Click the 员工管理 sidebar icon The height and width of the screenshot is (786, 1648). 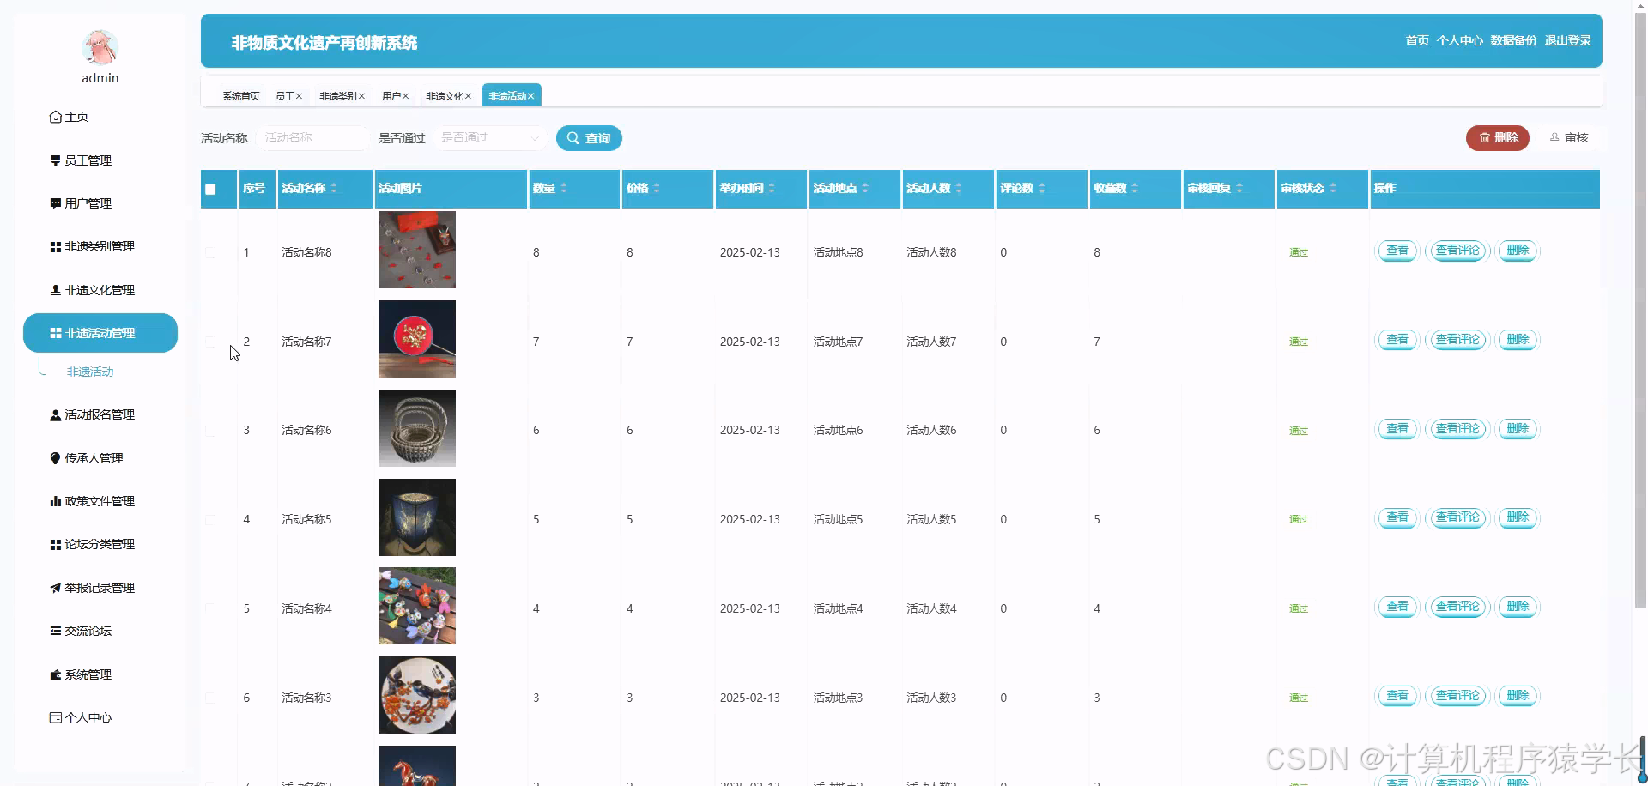click(56, 160)
